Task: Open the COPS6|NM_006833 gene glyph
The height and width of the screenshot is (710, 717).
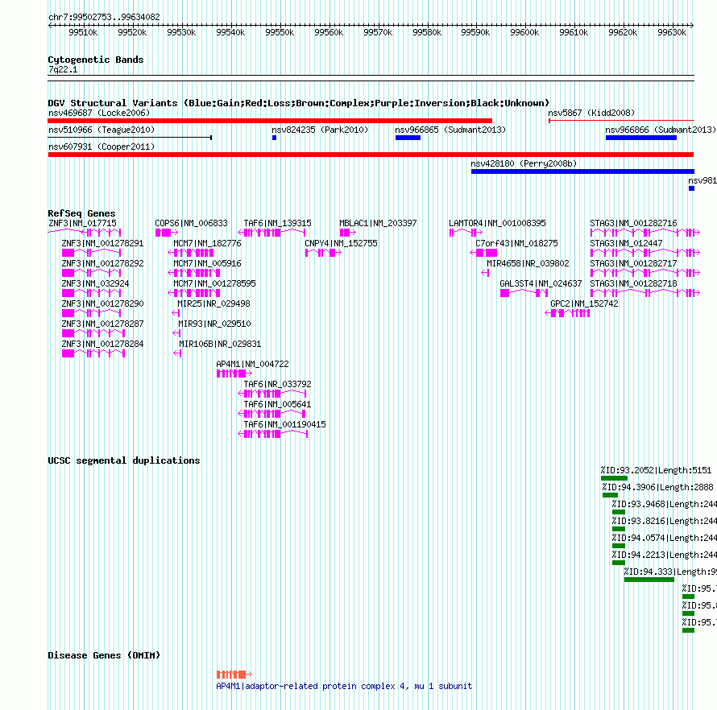Action: (167, 233)
